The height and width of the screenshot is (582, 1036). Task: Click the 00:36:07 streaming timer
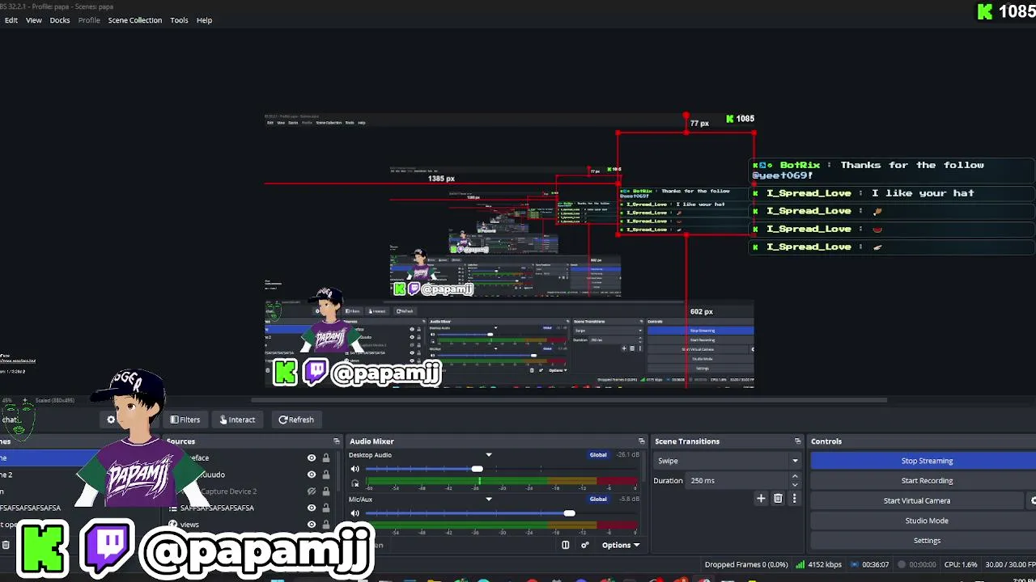coord(875,564)
